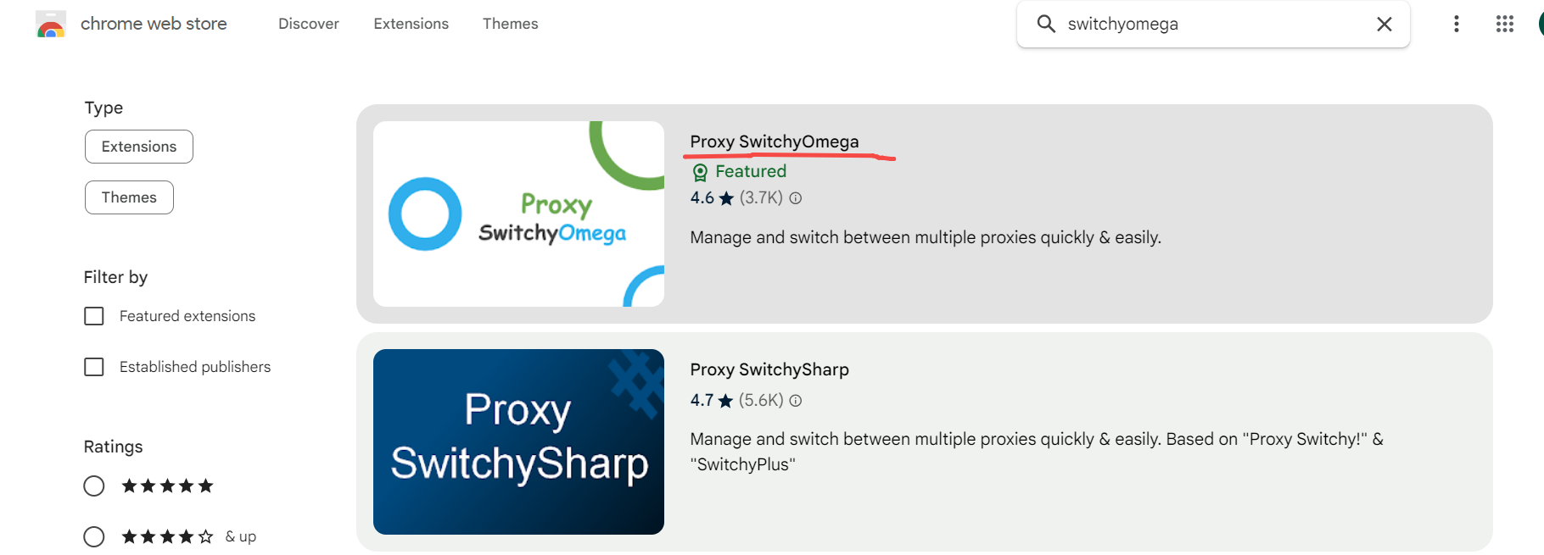1544x555 pixels.
Task: Filter type by Themes button
Action: [129, 197]
